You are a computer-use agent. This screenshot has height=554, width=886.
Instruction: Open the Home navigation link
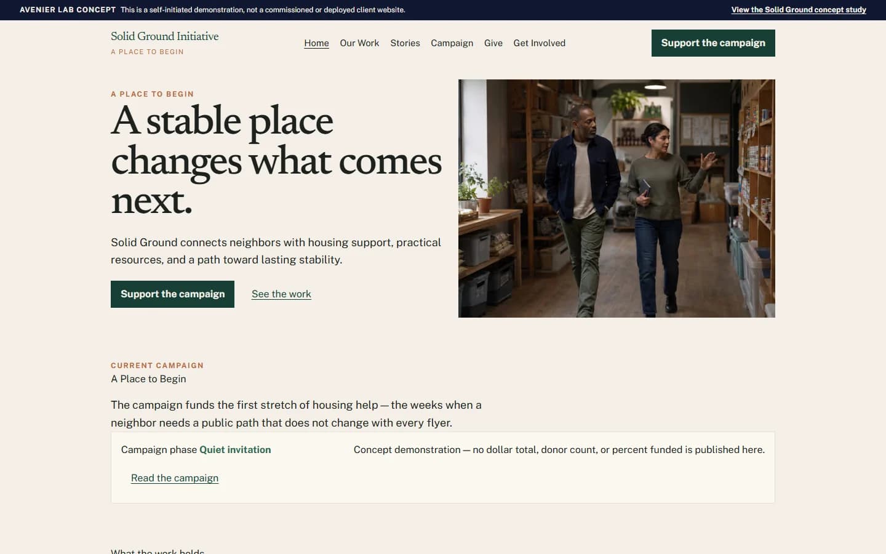[316, 43]
